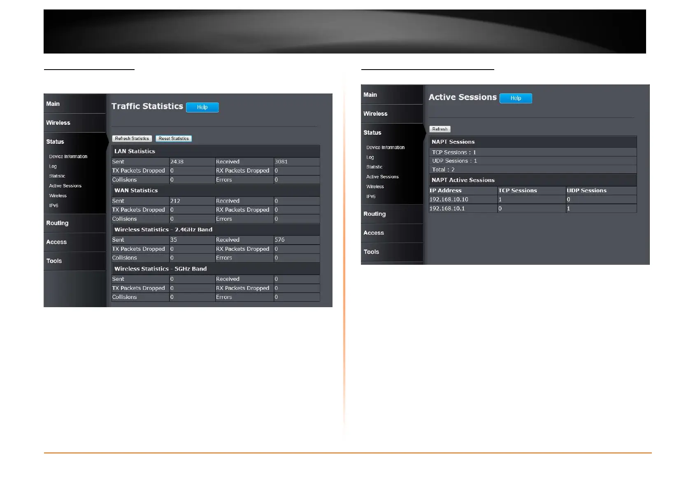Select IP address 192.168.10.1 row
The width and height of the screenshot is (693, 490).
click(533, 208)
